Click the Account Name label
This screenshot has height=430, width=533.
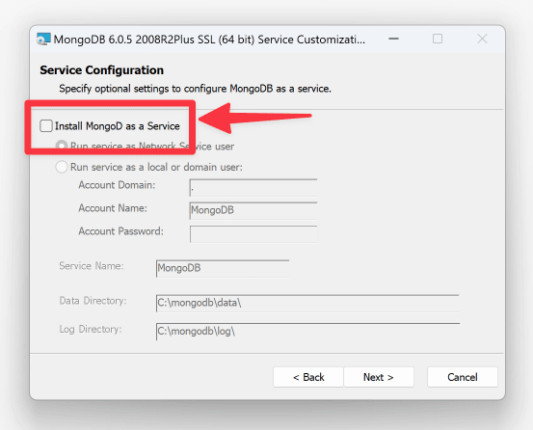click(x=113, y=208)
